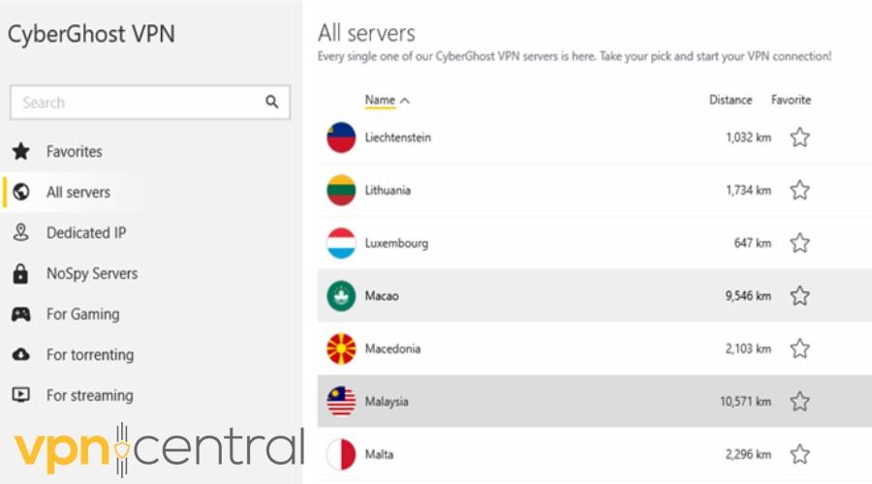Image resolution: width=872 pixels, height=484 pixels.
Task: Select the Lithuania server name
Action: pos(388,190)
